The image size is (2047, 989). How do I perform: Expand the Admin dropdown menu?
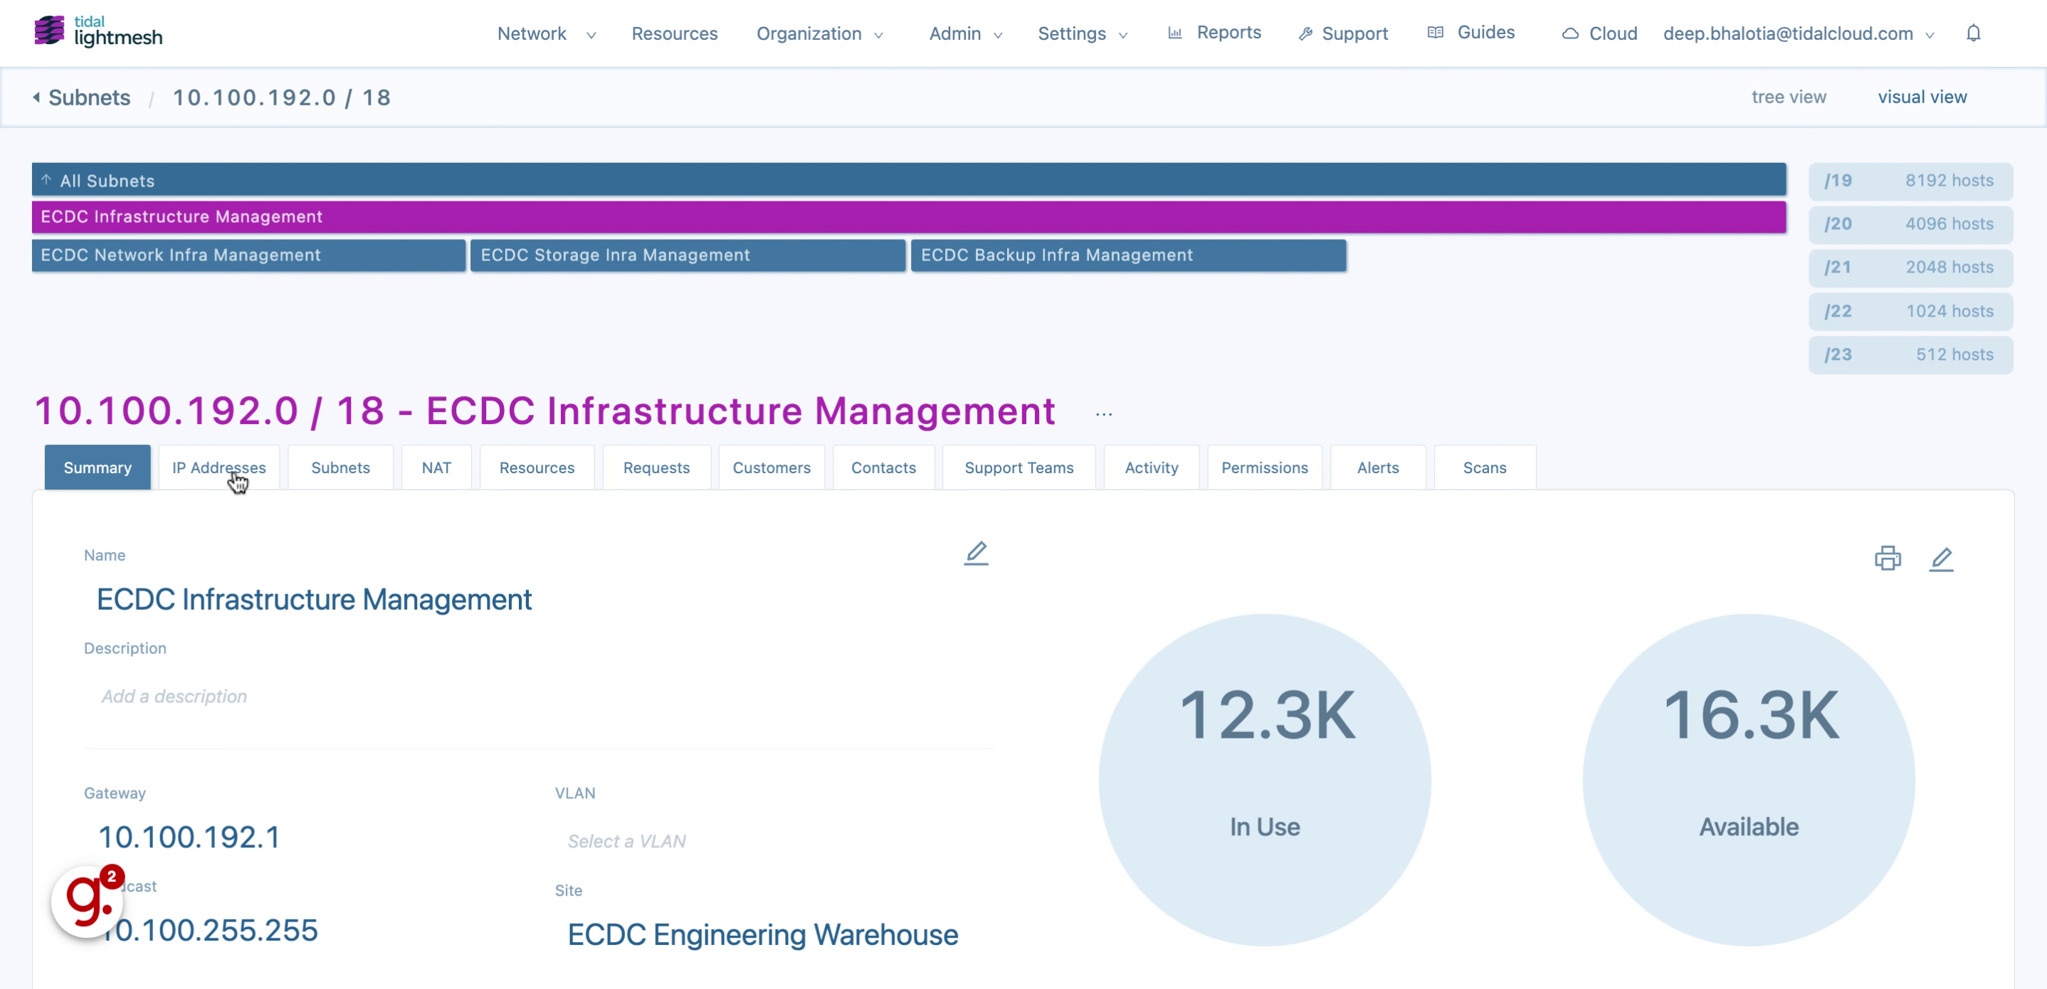[x=966, y=33]
